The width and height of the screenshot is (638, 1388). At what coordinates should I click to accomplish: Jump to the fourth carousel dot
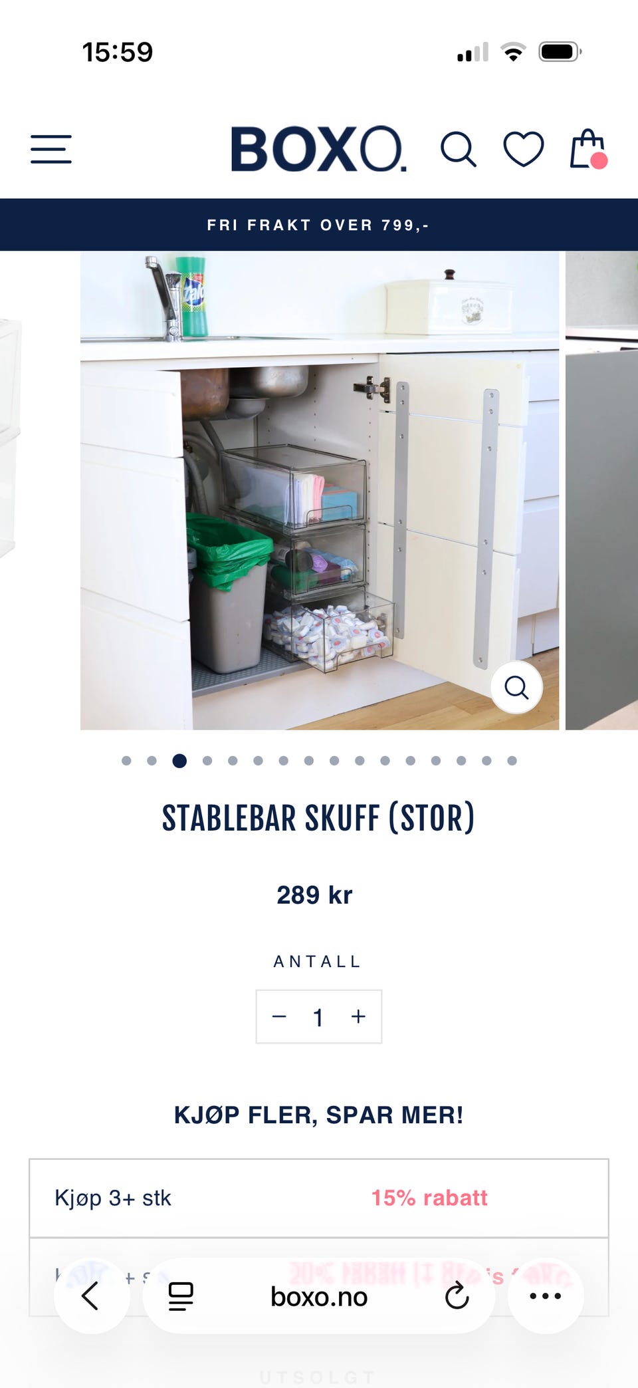tap(207, 761)
